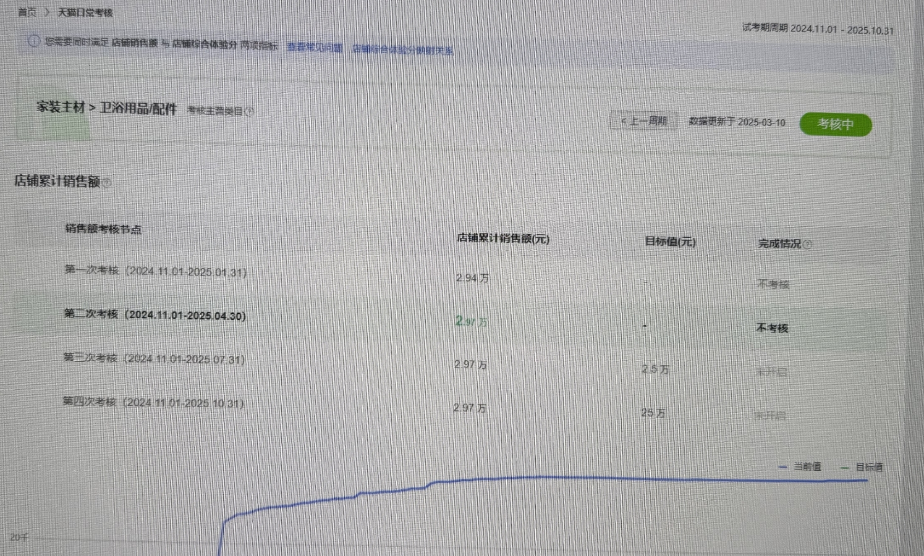
Task: Toggle the 目标值 legend line marker
Action: [845, 468]
